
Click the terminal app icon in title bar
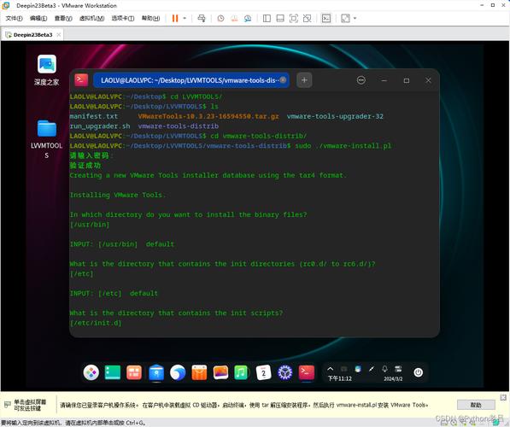[81, 80]
